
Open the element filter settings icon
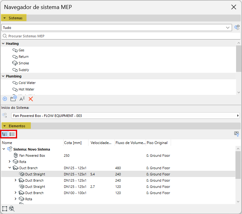237,134
